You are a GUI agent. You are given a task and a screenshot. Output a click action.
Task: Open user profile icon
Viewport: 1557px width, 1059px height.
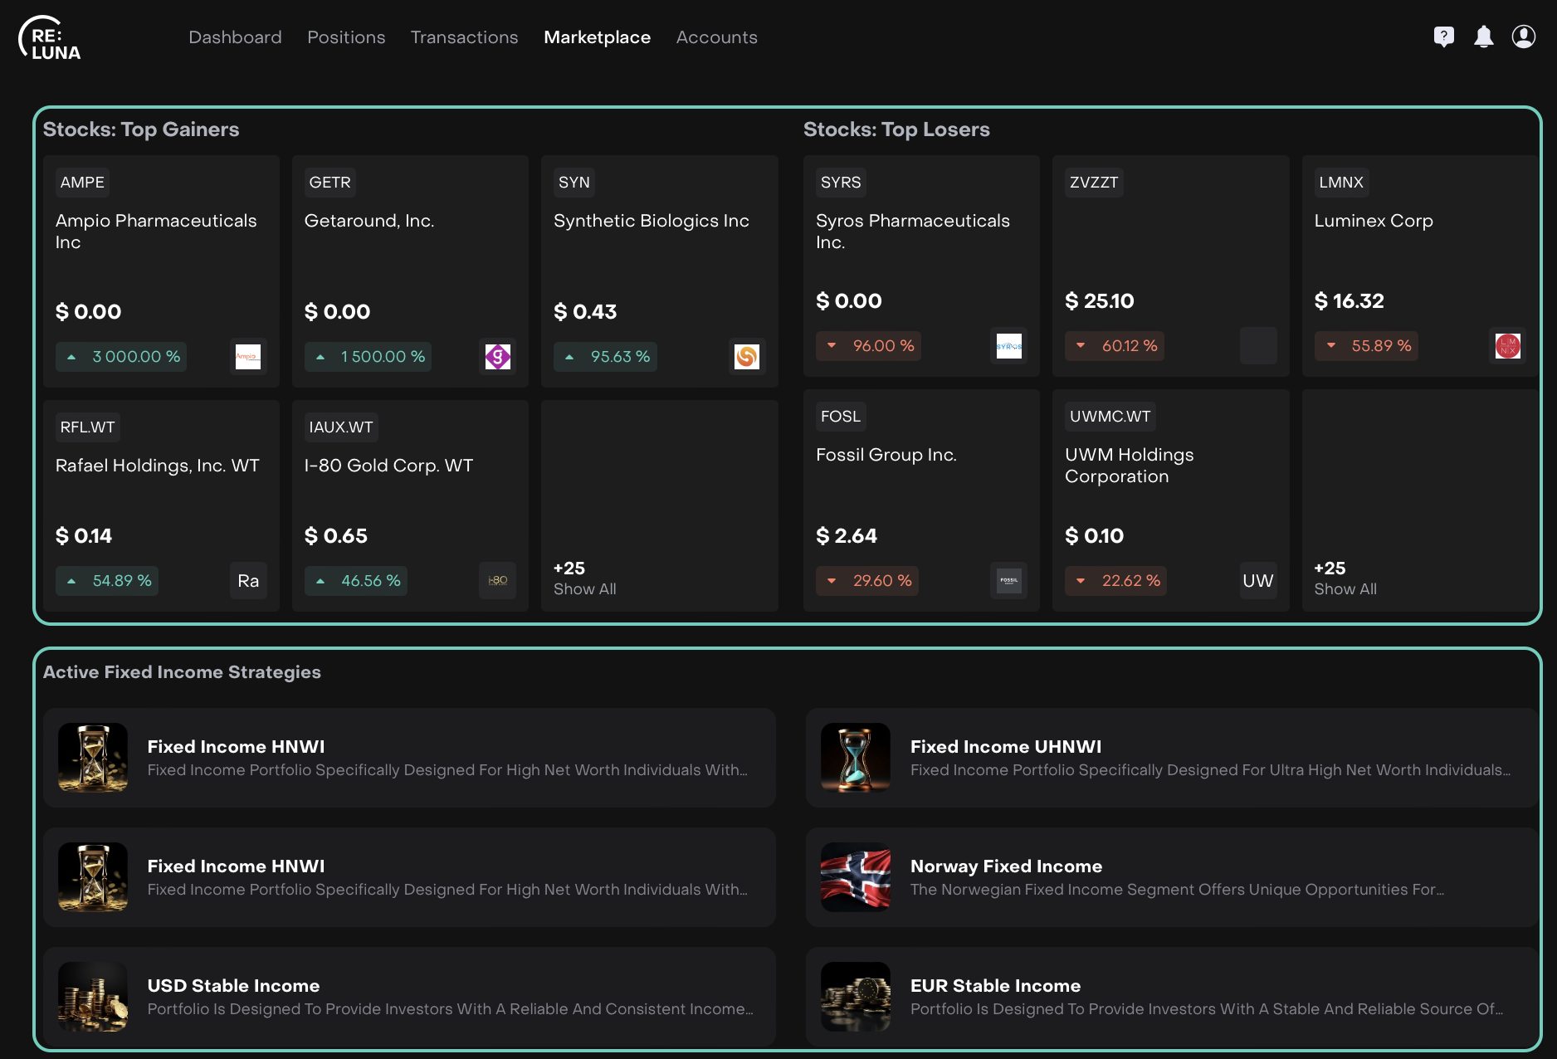(x=1523, y=37)
